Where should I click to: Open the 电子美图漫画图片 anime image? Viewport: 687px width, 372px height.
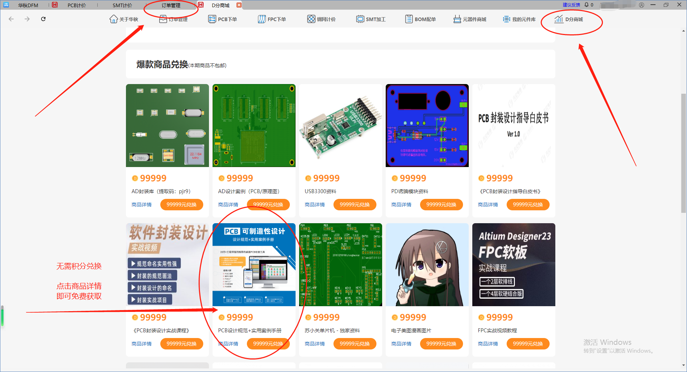(x=427, y=265)
